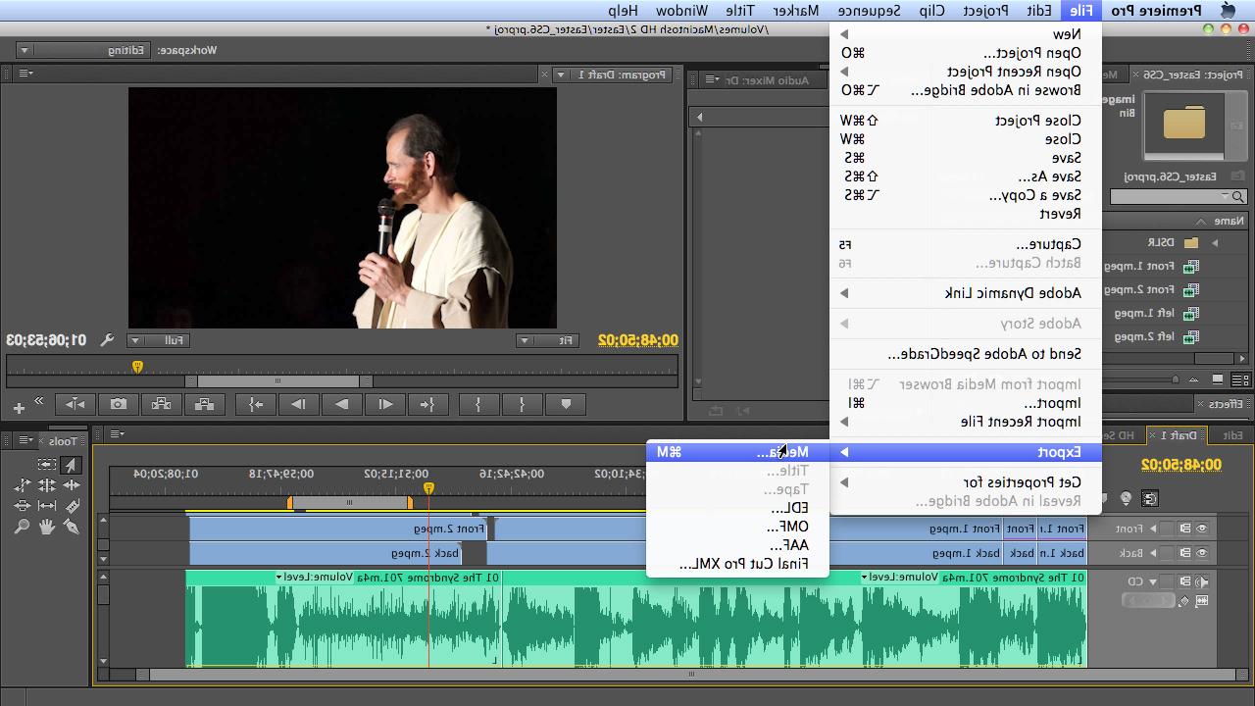Image resolution: width=1255 pixels, height=706 pixels.
Task: Switch Project panel to list view
Action: [x=1239, y=379]
